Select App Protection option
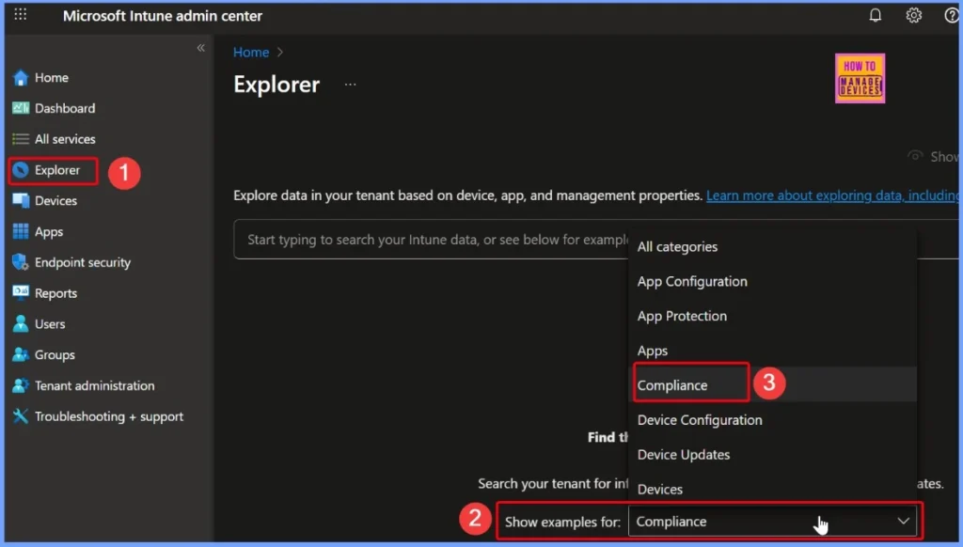 click(x=773, y=316)
